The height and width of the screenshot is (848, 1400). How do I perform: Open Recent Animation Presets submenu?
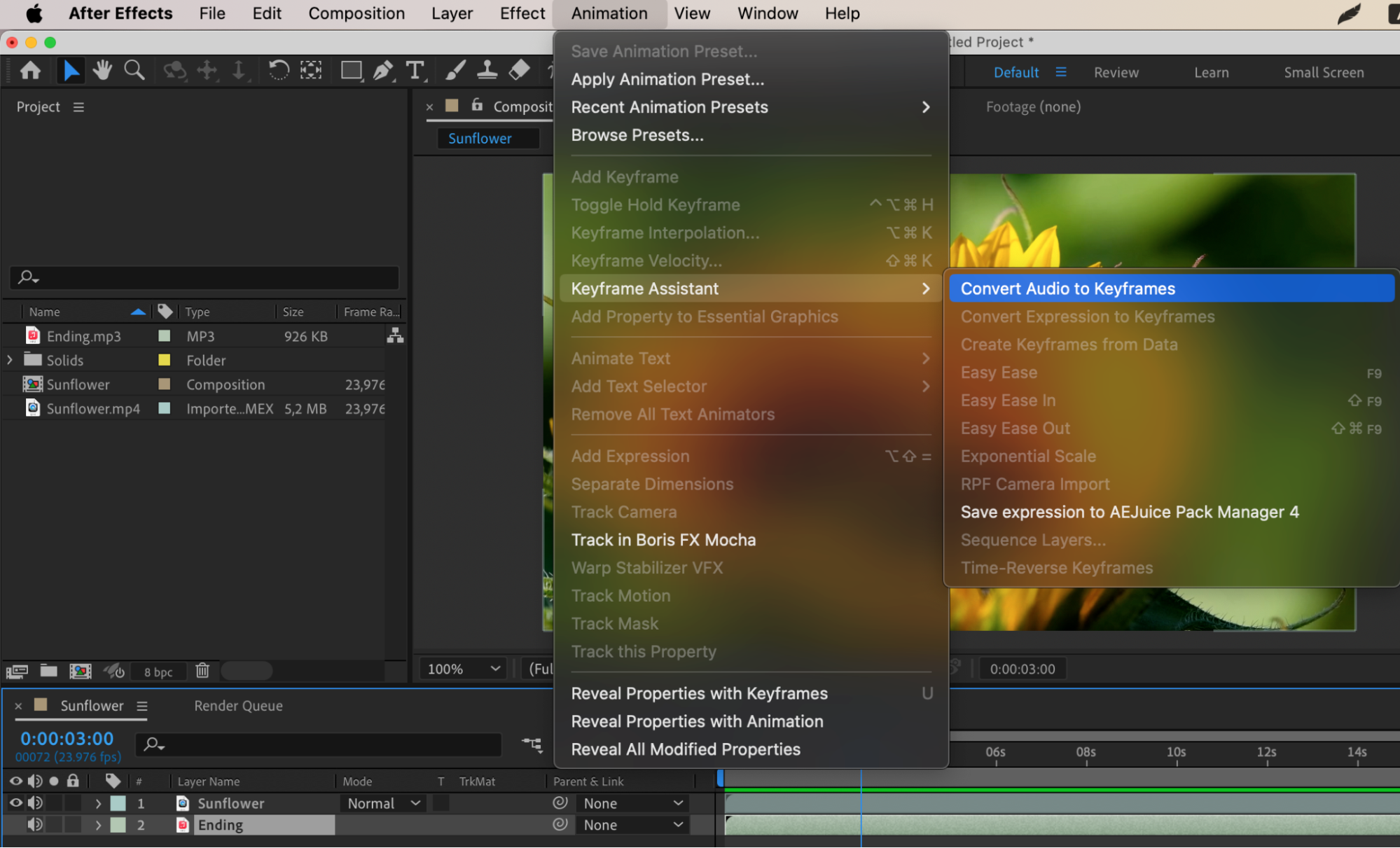751,107
